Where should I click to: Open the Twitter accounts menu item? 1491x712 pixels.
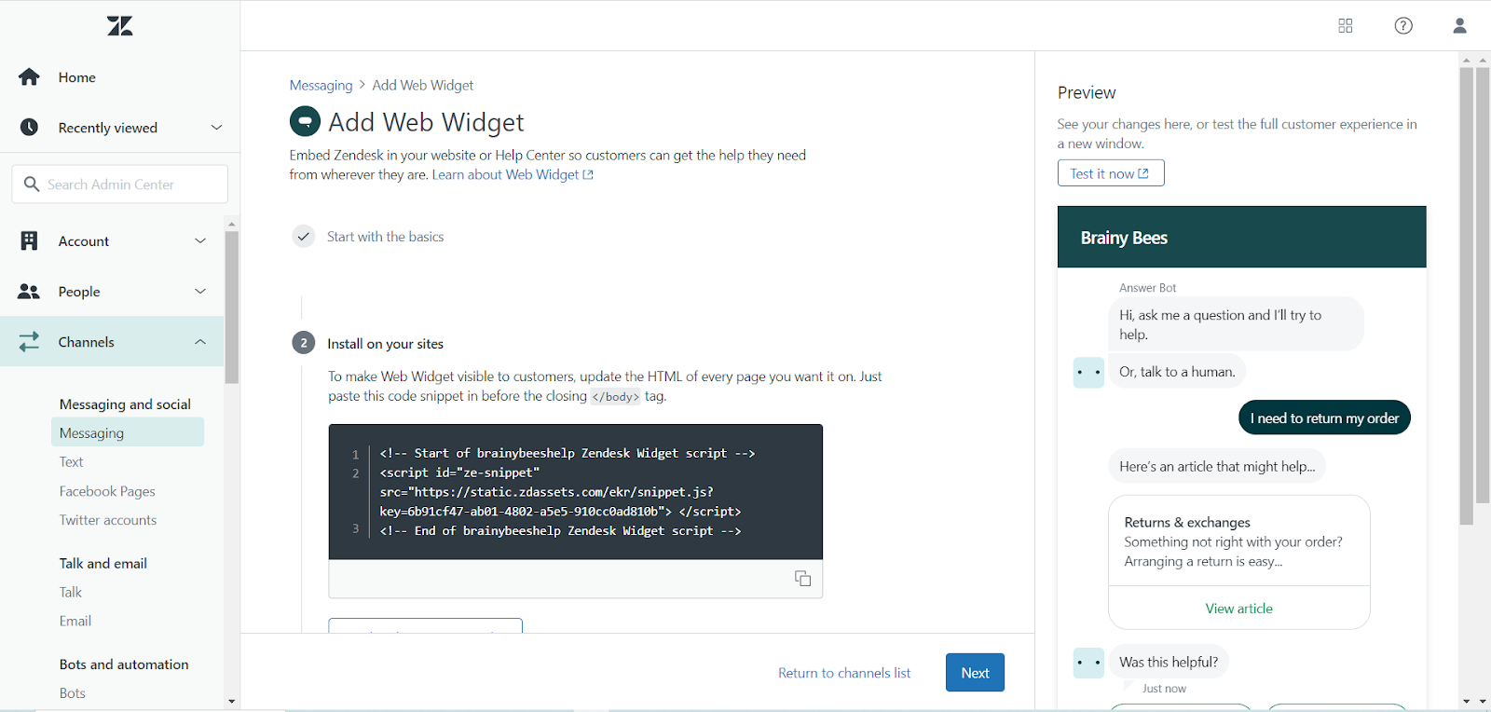coord(108,520)
